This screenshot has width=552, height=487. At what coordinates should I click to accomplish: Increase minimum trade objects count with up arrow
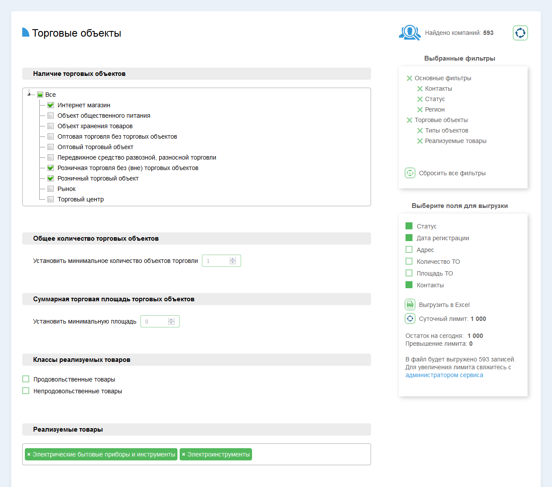(233, 259)
